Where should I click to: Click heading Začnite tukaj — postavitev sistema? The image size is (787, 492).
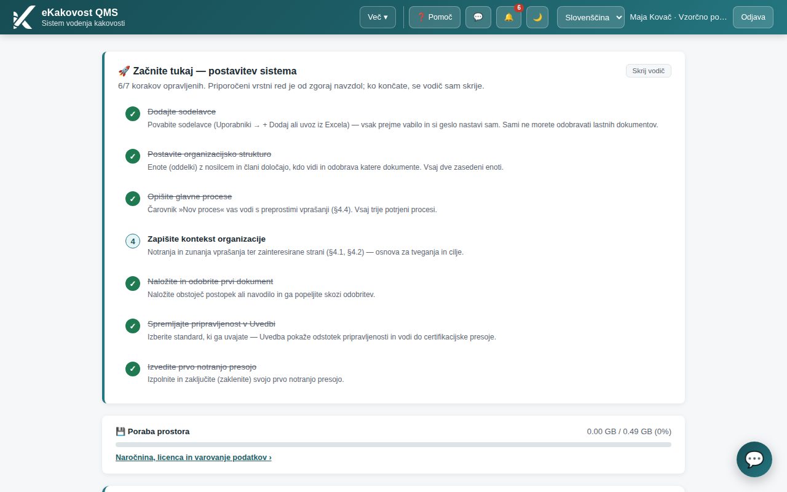[x=207, y=71]
